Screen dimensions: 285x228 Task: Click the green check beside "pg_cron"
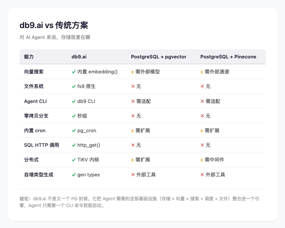pos(74,131)
